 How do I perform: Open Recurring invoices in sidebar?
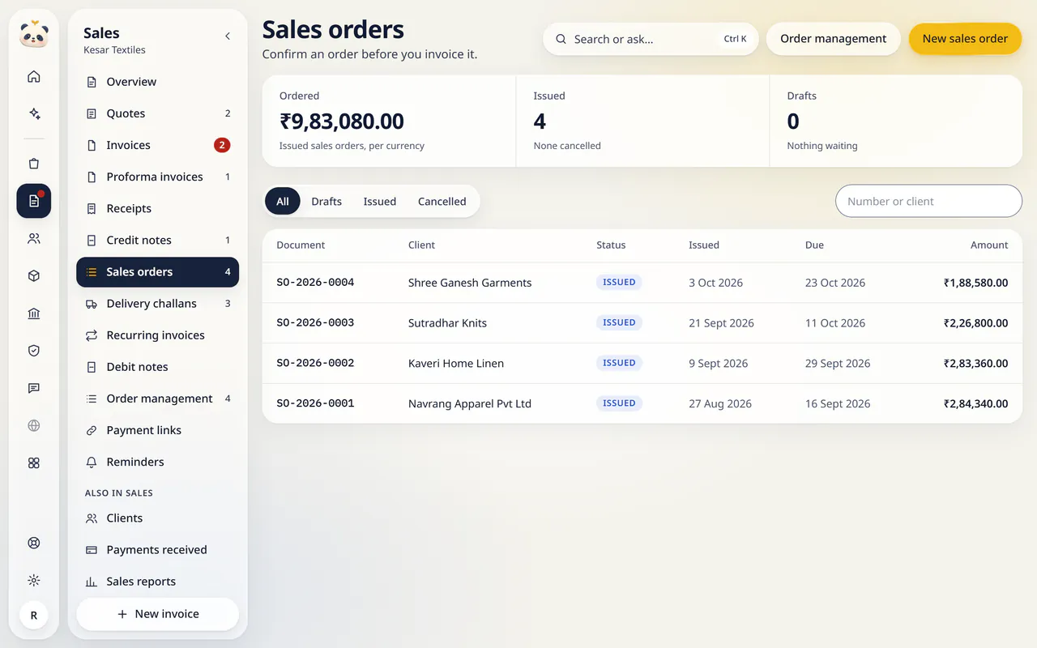click(x=157, y=335)
